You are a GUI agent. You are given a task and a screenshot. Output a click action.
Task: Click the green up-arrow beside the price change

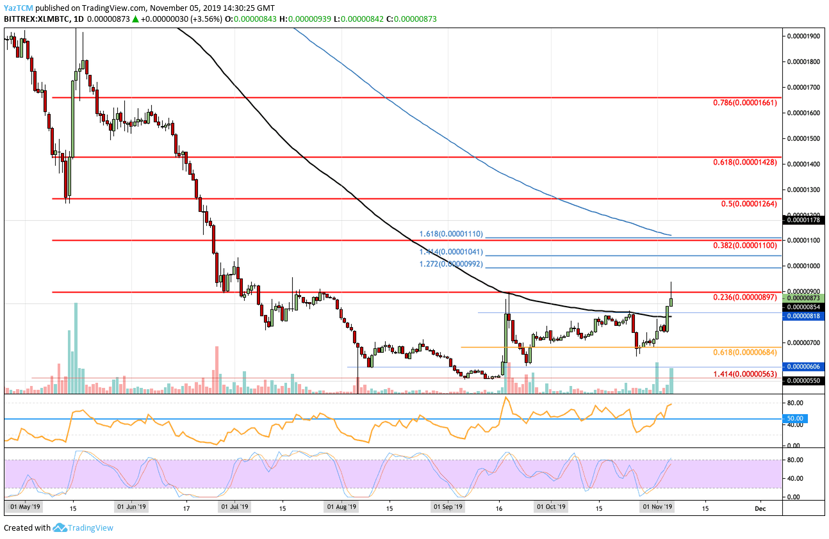[x=136, y=20]
